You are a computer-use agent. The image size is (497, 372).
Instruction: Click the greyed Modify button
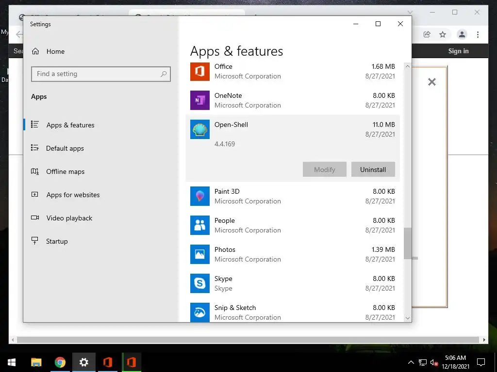coord(325,170)
